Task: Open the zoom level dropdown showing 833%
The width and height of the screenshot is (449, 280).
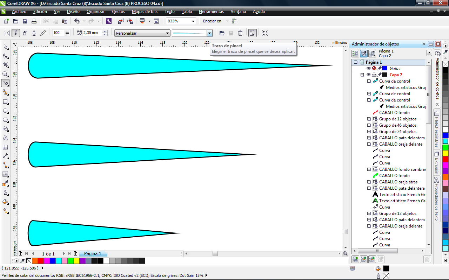Action: click(193, 21)
